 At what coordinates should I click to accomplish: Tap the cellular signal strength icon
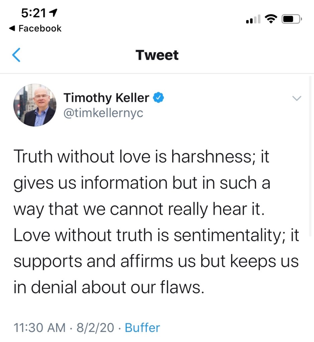click(253, 20)
